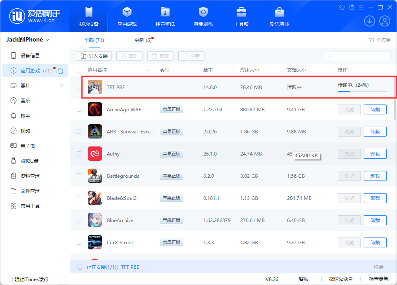Uninstall Authy with its 卸载 button
The image size is (397, 285).
[x=375, y=154]
